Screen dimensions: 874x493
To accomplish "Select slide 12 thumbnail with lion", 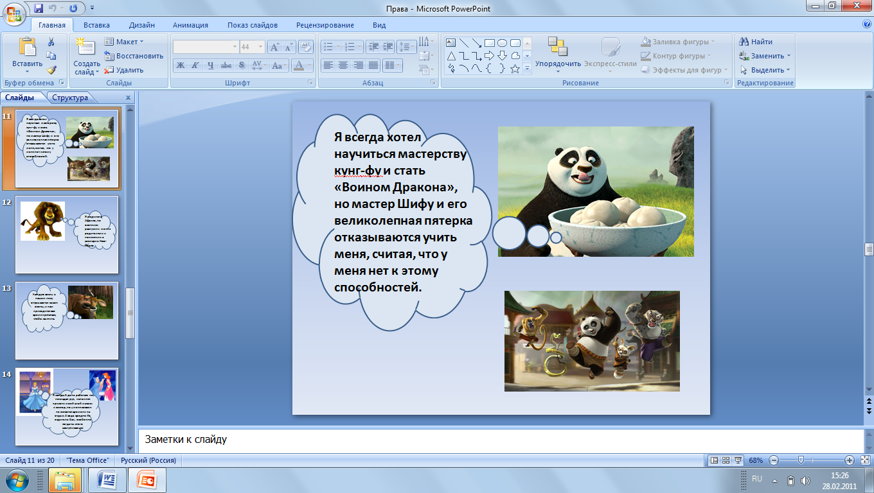I will (x=67, y=234).
